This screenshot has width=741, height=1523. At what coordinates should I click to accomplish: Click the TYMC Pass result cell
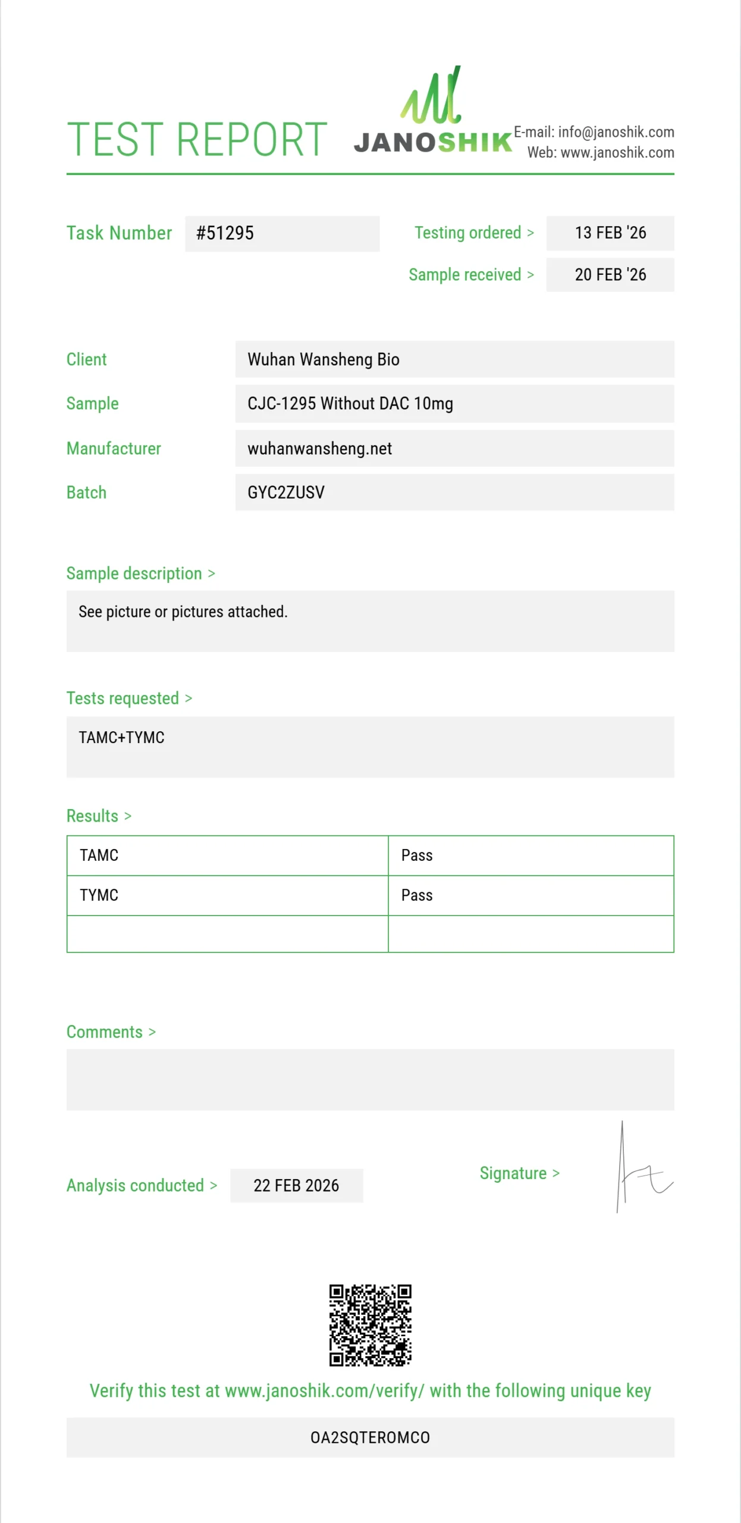(x=530, y=895)
